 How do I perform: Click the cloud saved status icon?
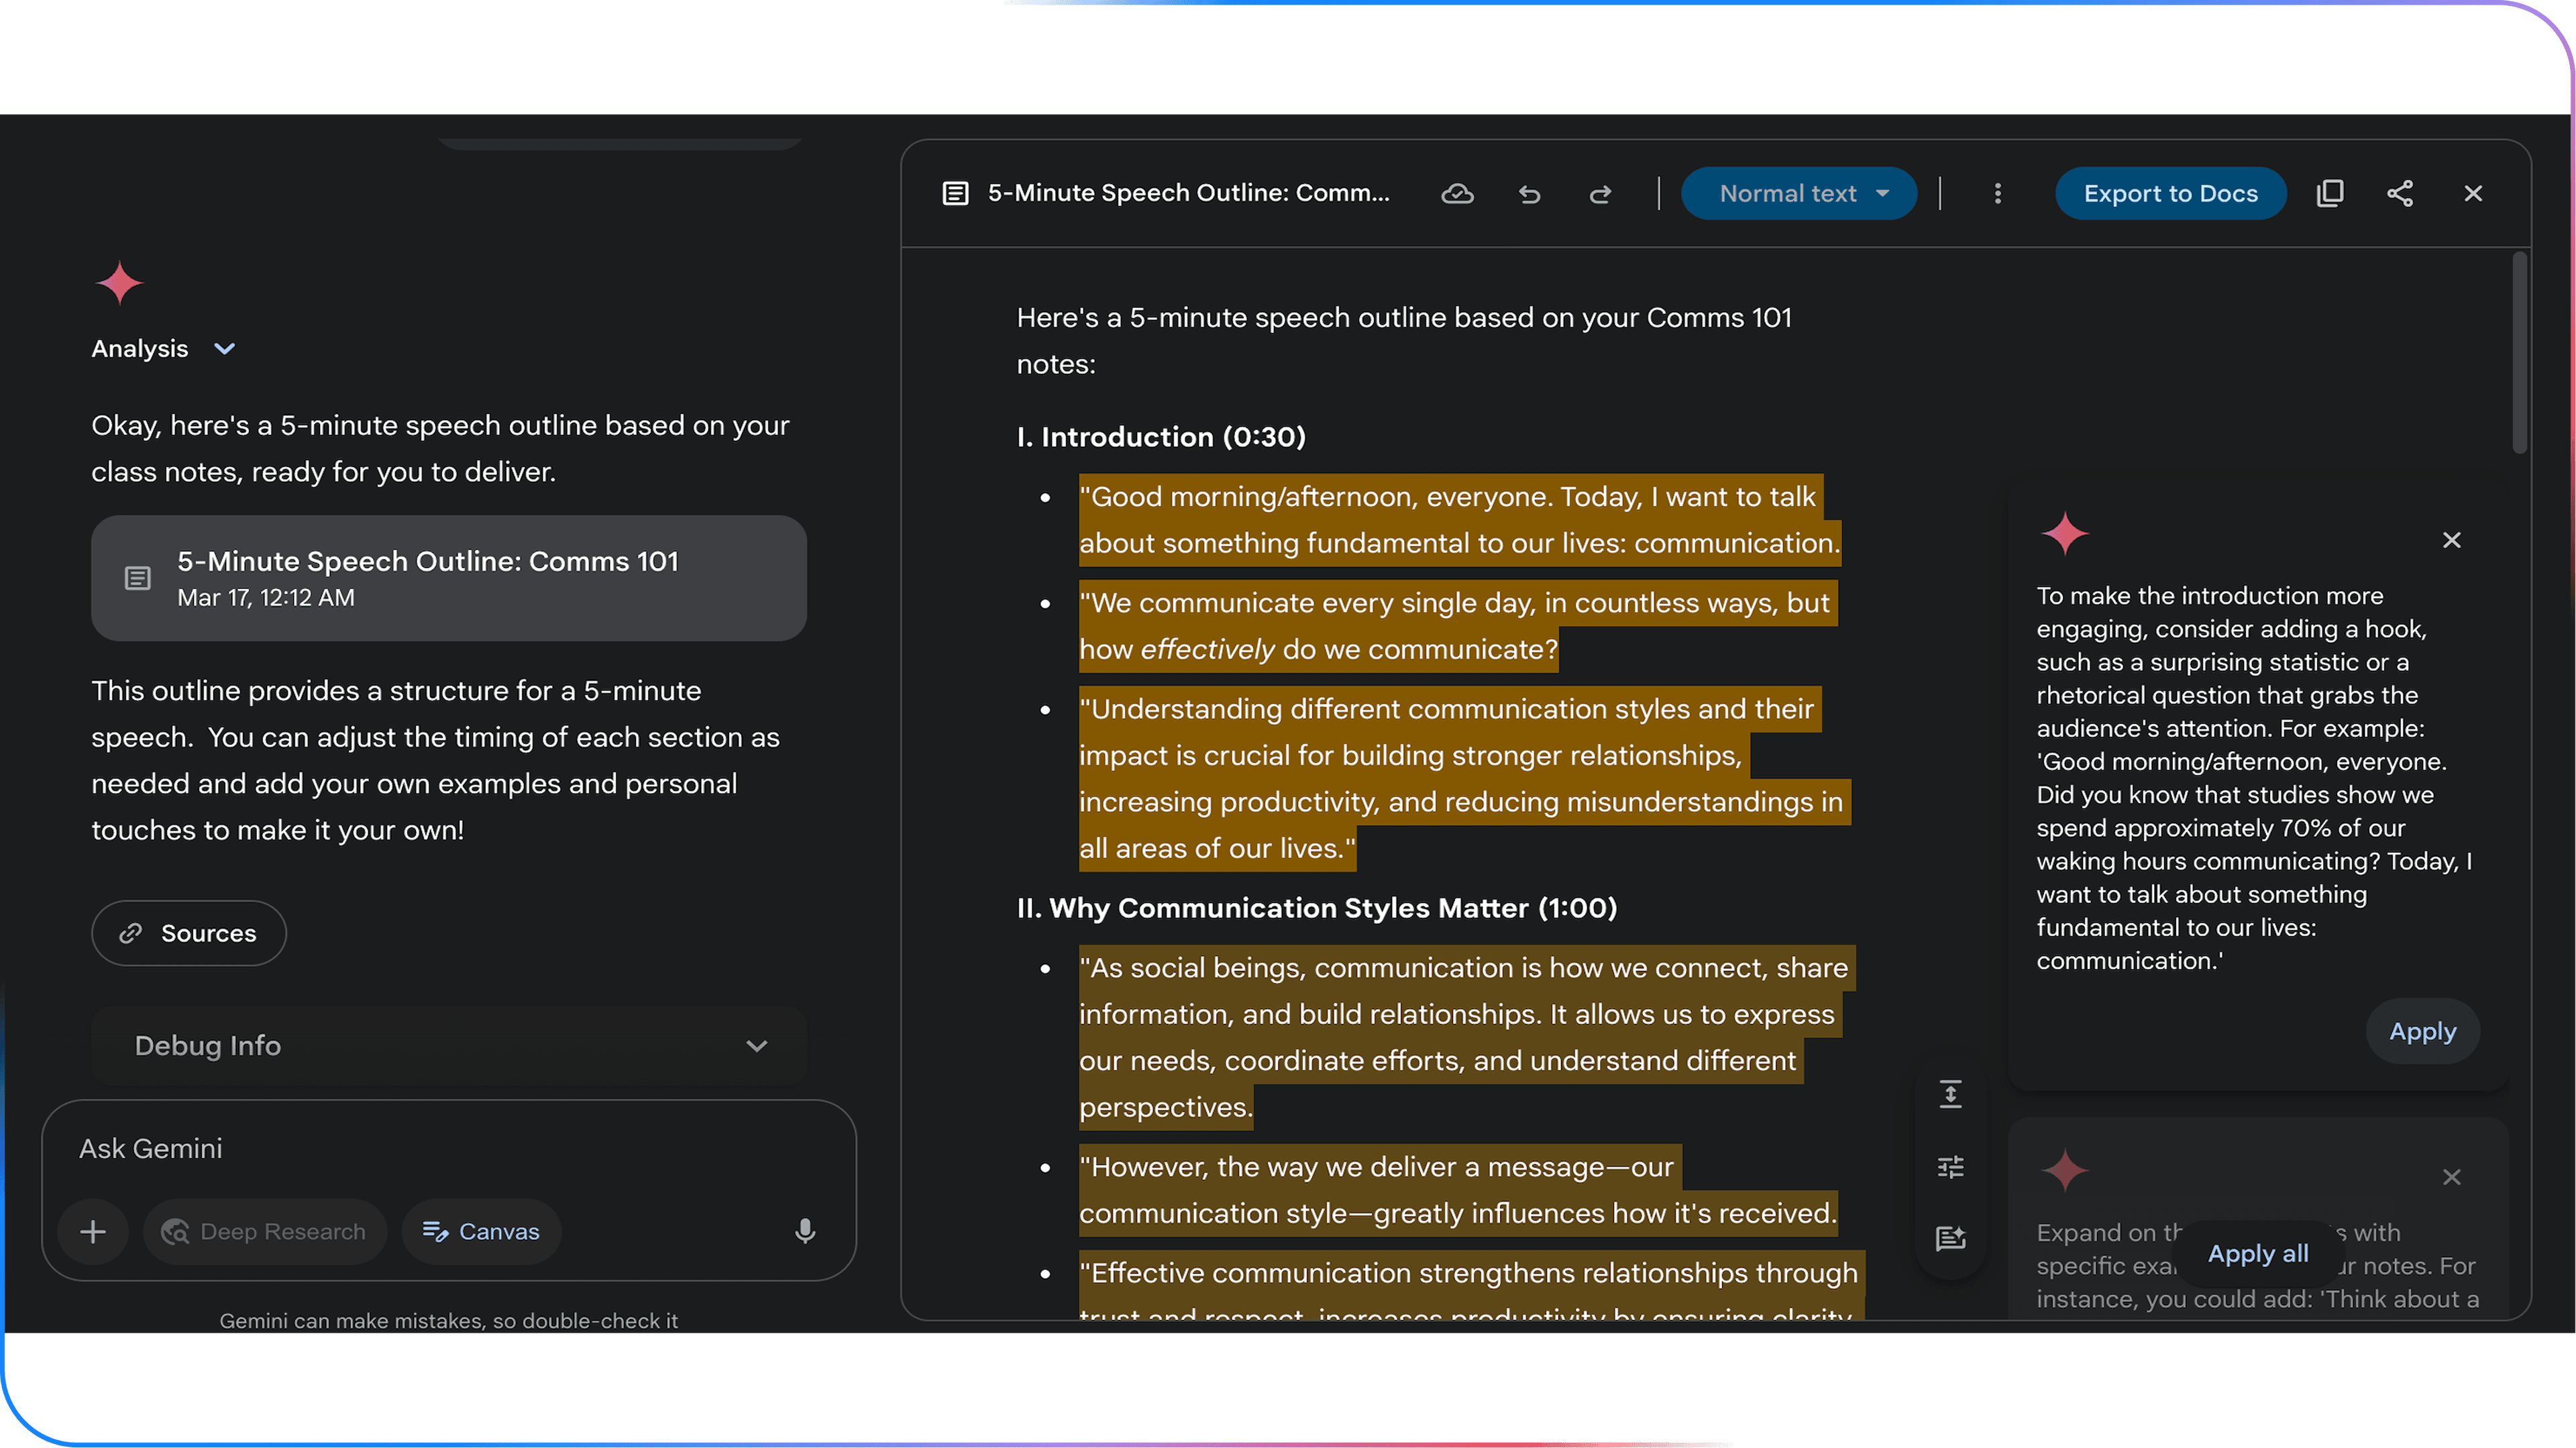click(1457, 194)
